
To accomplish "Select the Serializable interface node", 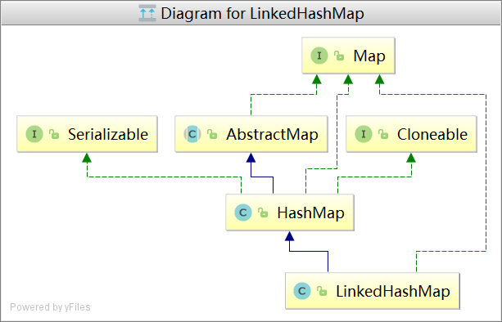I will click(x=87, y=134).
